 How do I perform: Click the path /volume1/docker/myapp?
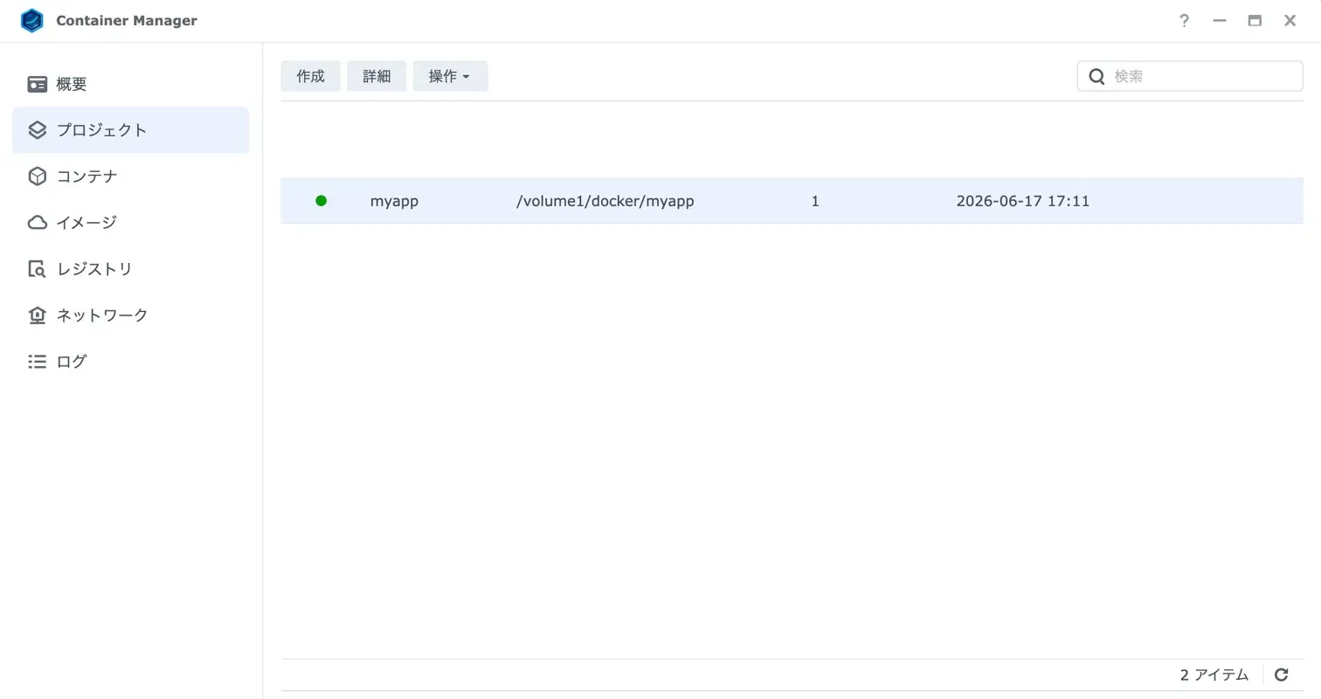click(605, 201)
